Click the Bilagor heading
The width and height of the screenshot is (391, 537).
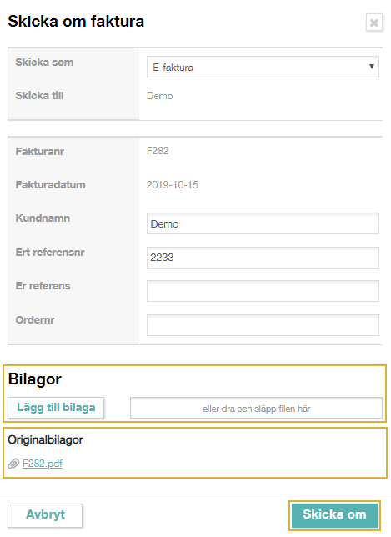point(34,379)
